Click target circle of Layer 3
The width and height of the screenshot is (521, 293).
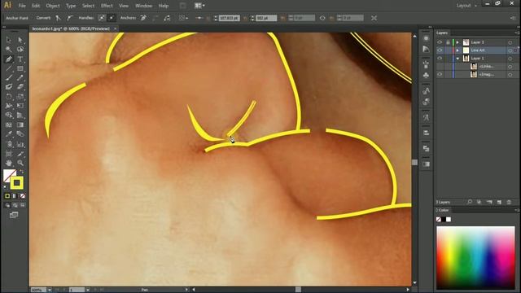pos(510,42)
